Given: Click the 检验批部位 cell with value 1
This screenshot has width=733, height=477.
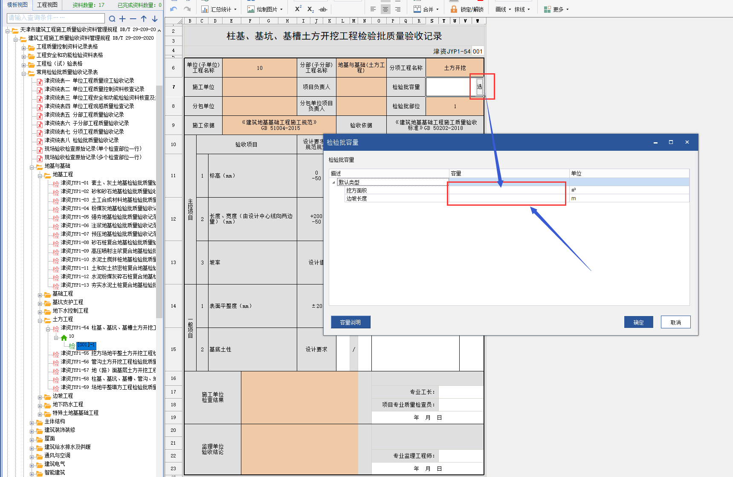Looking at the screenshot, I should pos(455,106).
